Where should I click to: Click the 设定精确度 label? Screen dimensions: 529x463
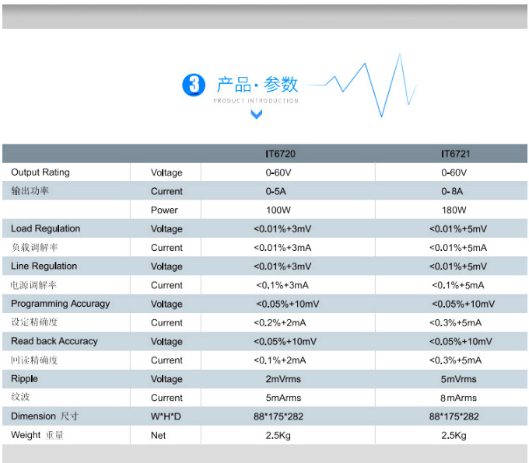pyautogui.click(x=34, y=322)
